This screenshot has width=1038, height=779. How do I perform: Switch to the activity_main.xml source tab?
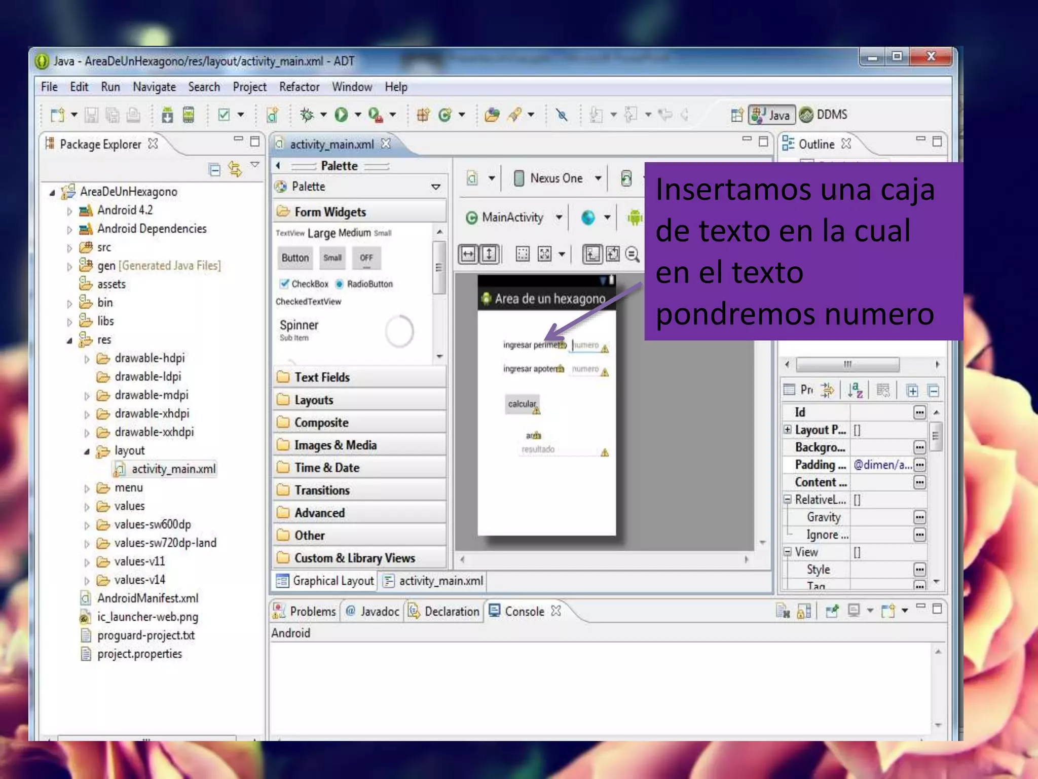coord(434,581)
